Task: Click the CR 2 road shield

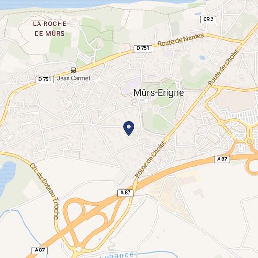Action: pyautogui.click(x=208, y=19)
